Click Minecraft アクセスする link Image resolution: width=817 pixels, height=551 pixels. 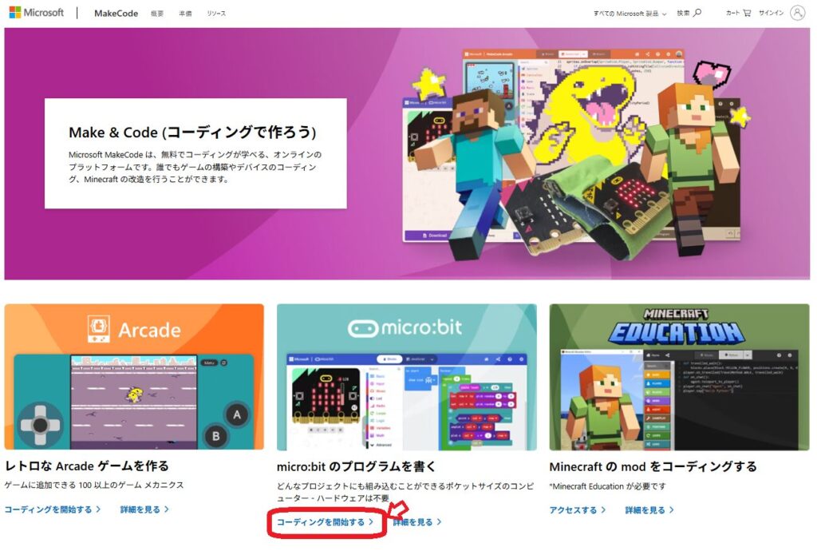coord(578,509)
